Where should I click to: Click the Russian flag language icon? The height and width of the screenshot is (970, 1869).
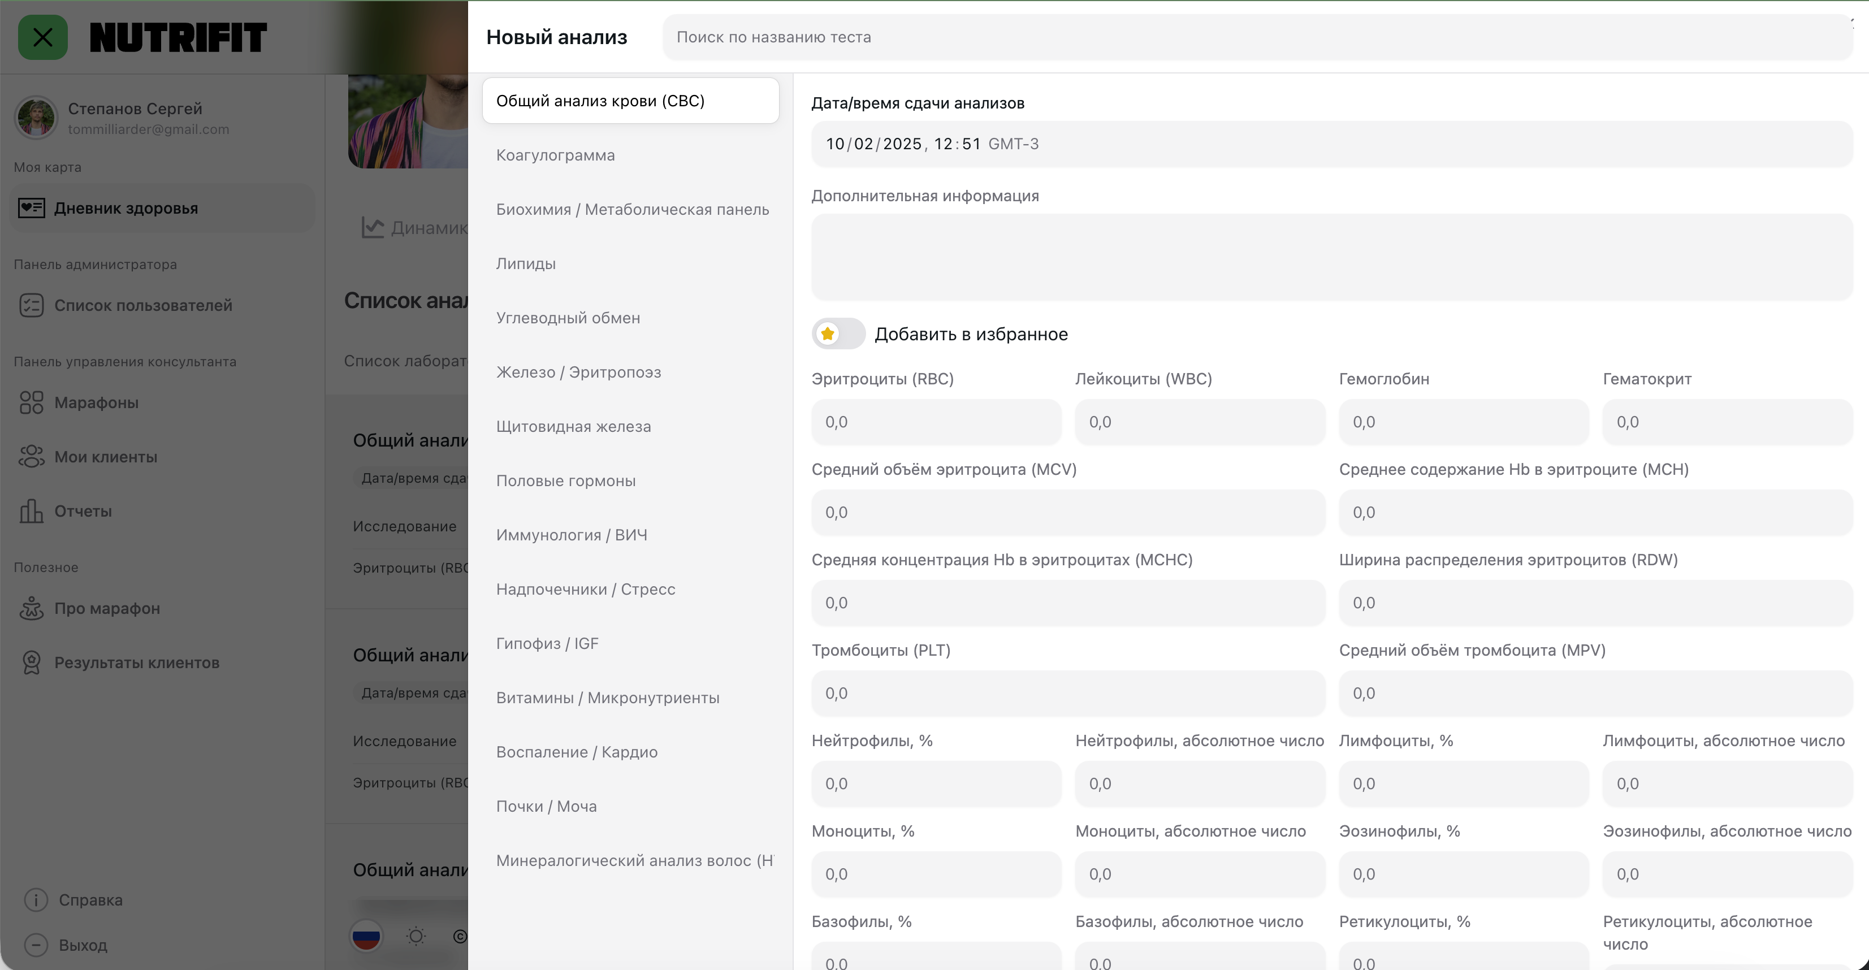tap(366, 936)
